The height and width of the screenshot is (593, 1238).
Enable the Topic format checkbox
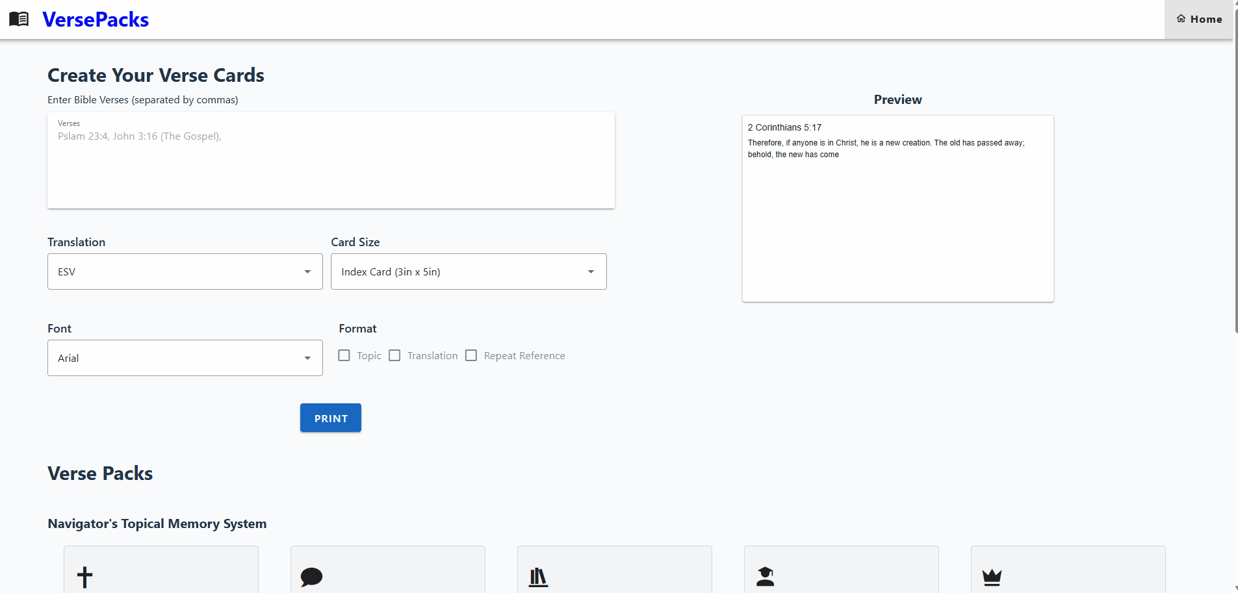tap(344, 355)
